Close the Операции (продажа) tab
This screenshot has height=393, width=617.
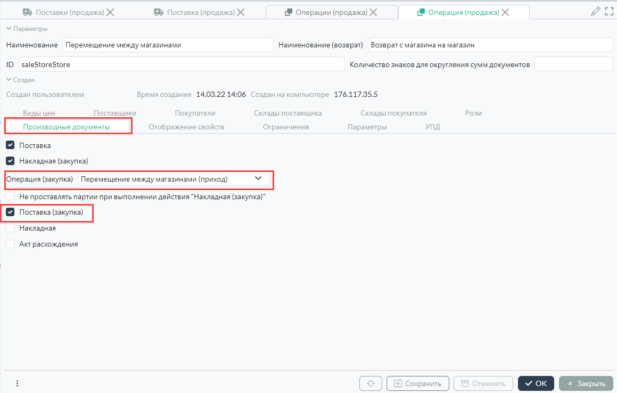click(x=374, y=12)
